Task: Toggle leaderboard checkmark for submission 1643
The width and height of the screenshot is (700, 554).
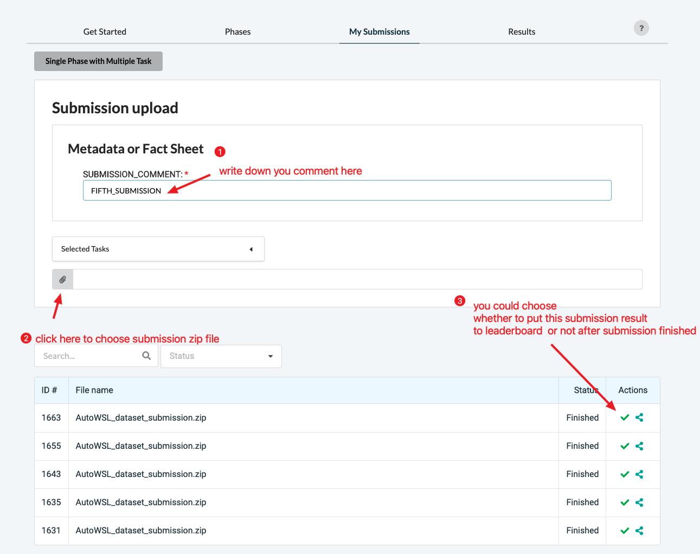Action: (625, 474)
